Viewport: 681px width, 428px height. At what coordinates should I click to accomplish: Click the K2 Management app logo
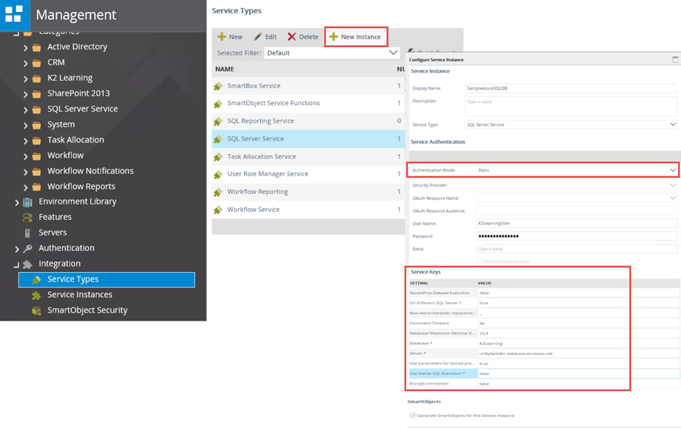pyautogui.click(x=15, y=15)
